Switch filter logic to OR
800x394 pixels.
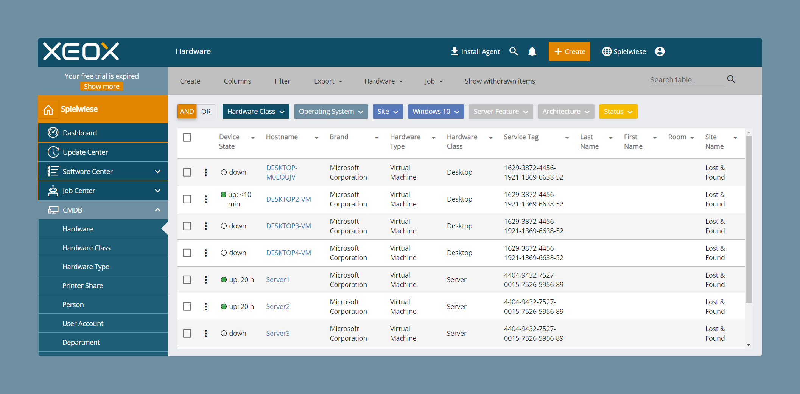pos(206,112)
